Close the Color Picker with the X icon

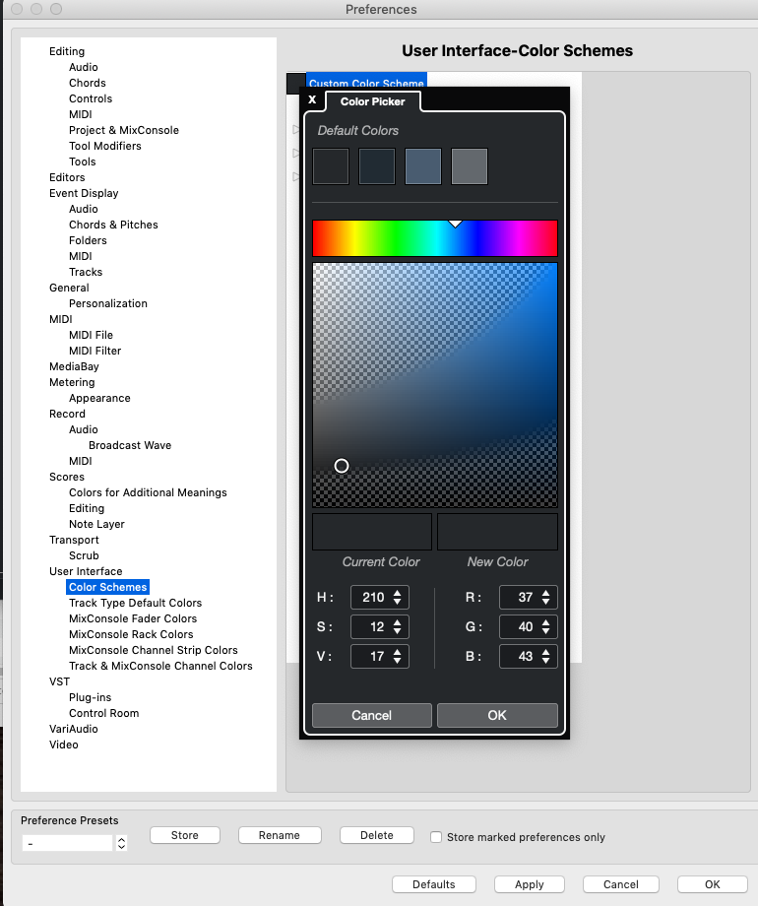(312, 99)
